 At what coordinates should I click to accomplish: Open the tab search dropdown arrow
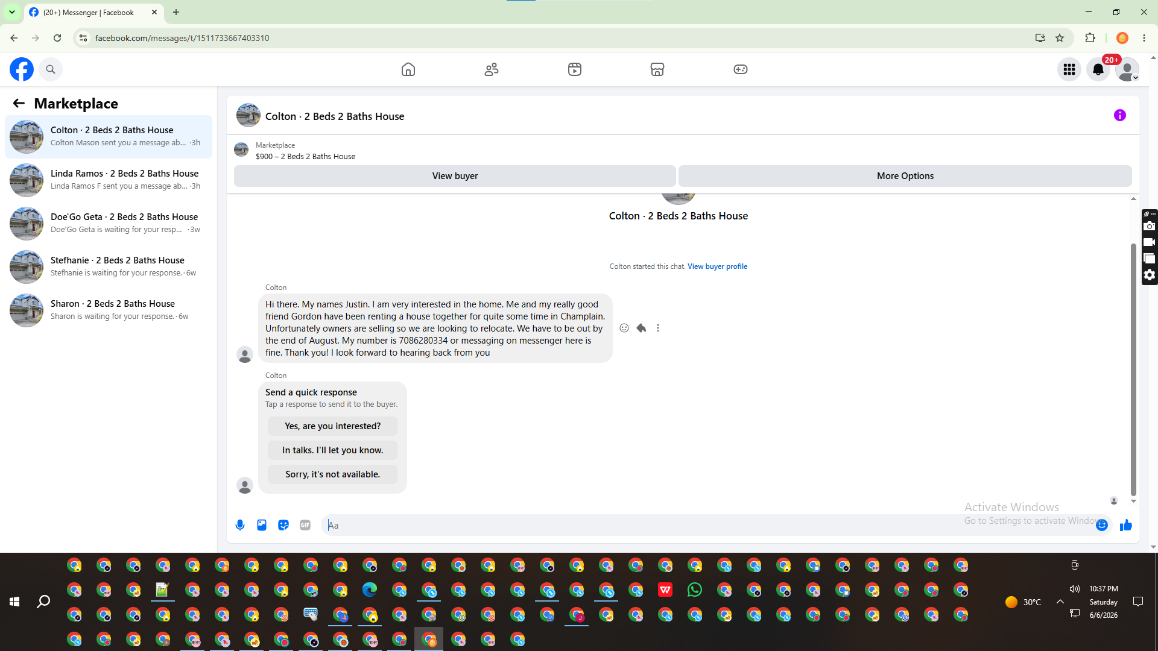point(12,12)
